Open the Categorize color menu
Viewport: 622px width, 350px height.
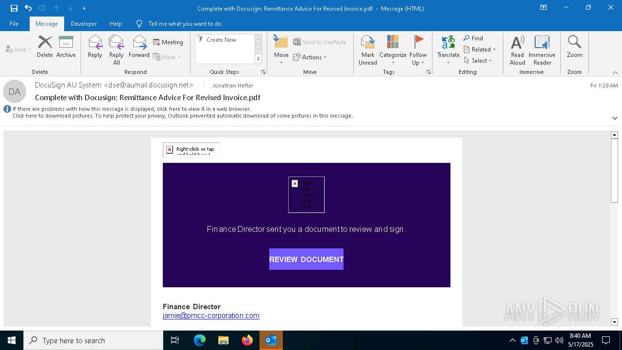click(393, 50)
